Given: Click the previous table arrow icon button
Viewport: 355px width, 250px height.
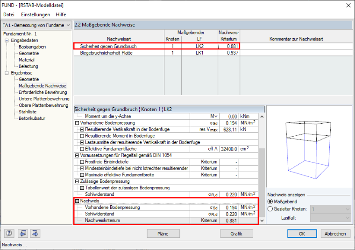Looking at the screenshot, I should click(x=23, y=233).
